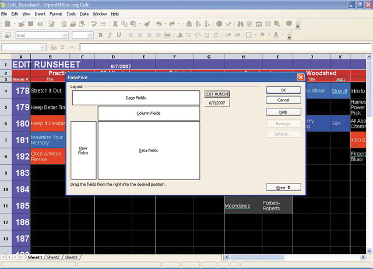Select the EDIT RUNSHE field button
This screenshot has height=269, width=373.
[x=217, y=94]
